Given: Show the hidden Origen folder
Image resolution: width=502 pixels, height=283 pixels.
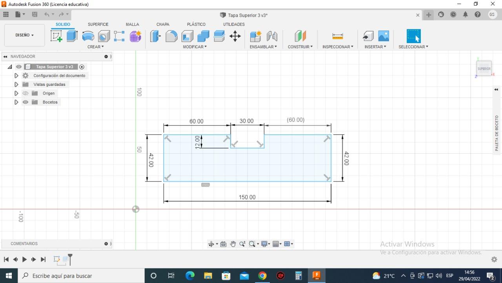Looking at the screenshot, I should 25,93.
